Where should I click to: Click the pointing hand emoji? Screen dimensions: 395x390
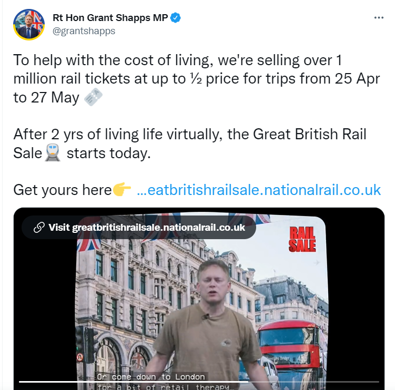point(122,190)
